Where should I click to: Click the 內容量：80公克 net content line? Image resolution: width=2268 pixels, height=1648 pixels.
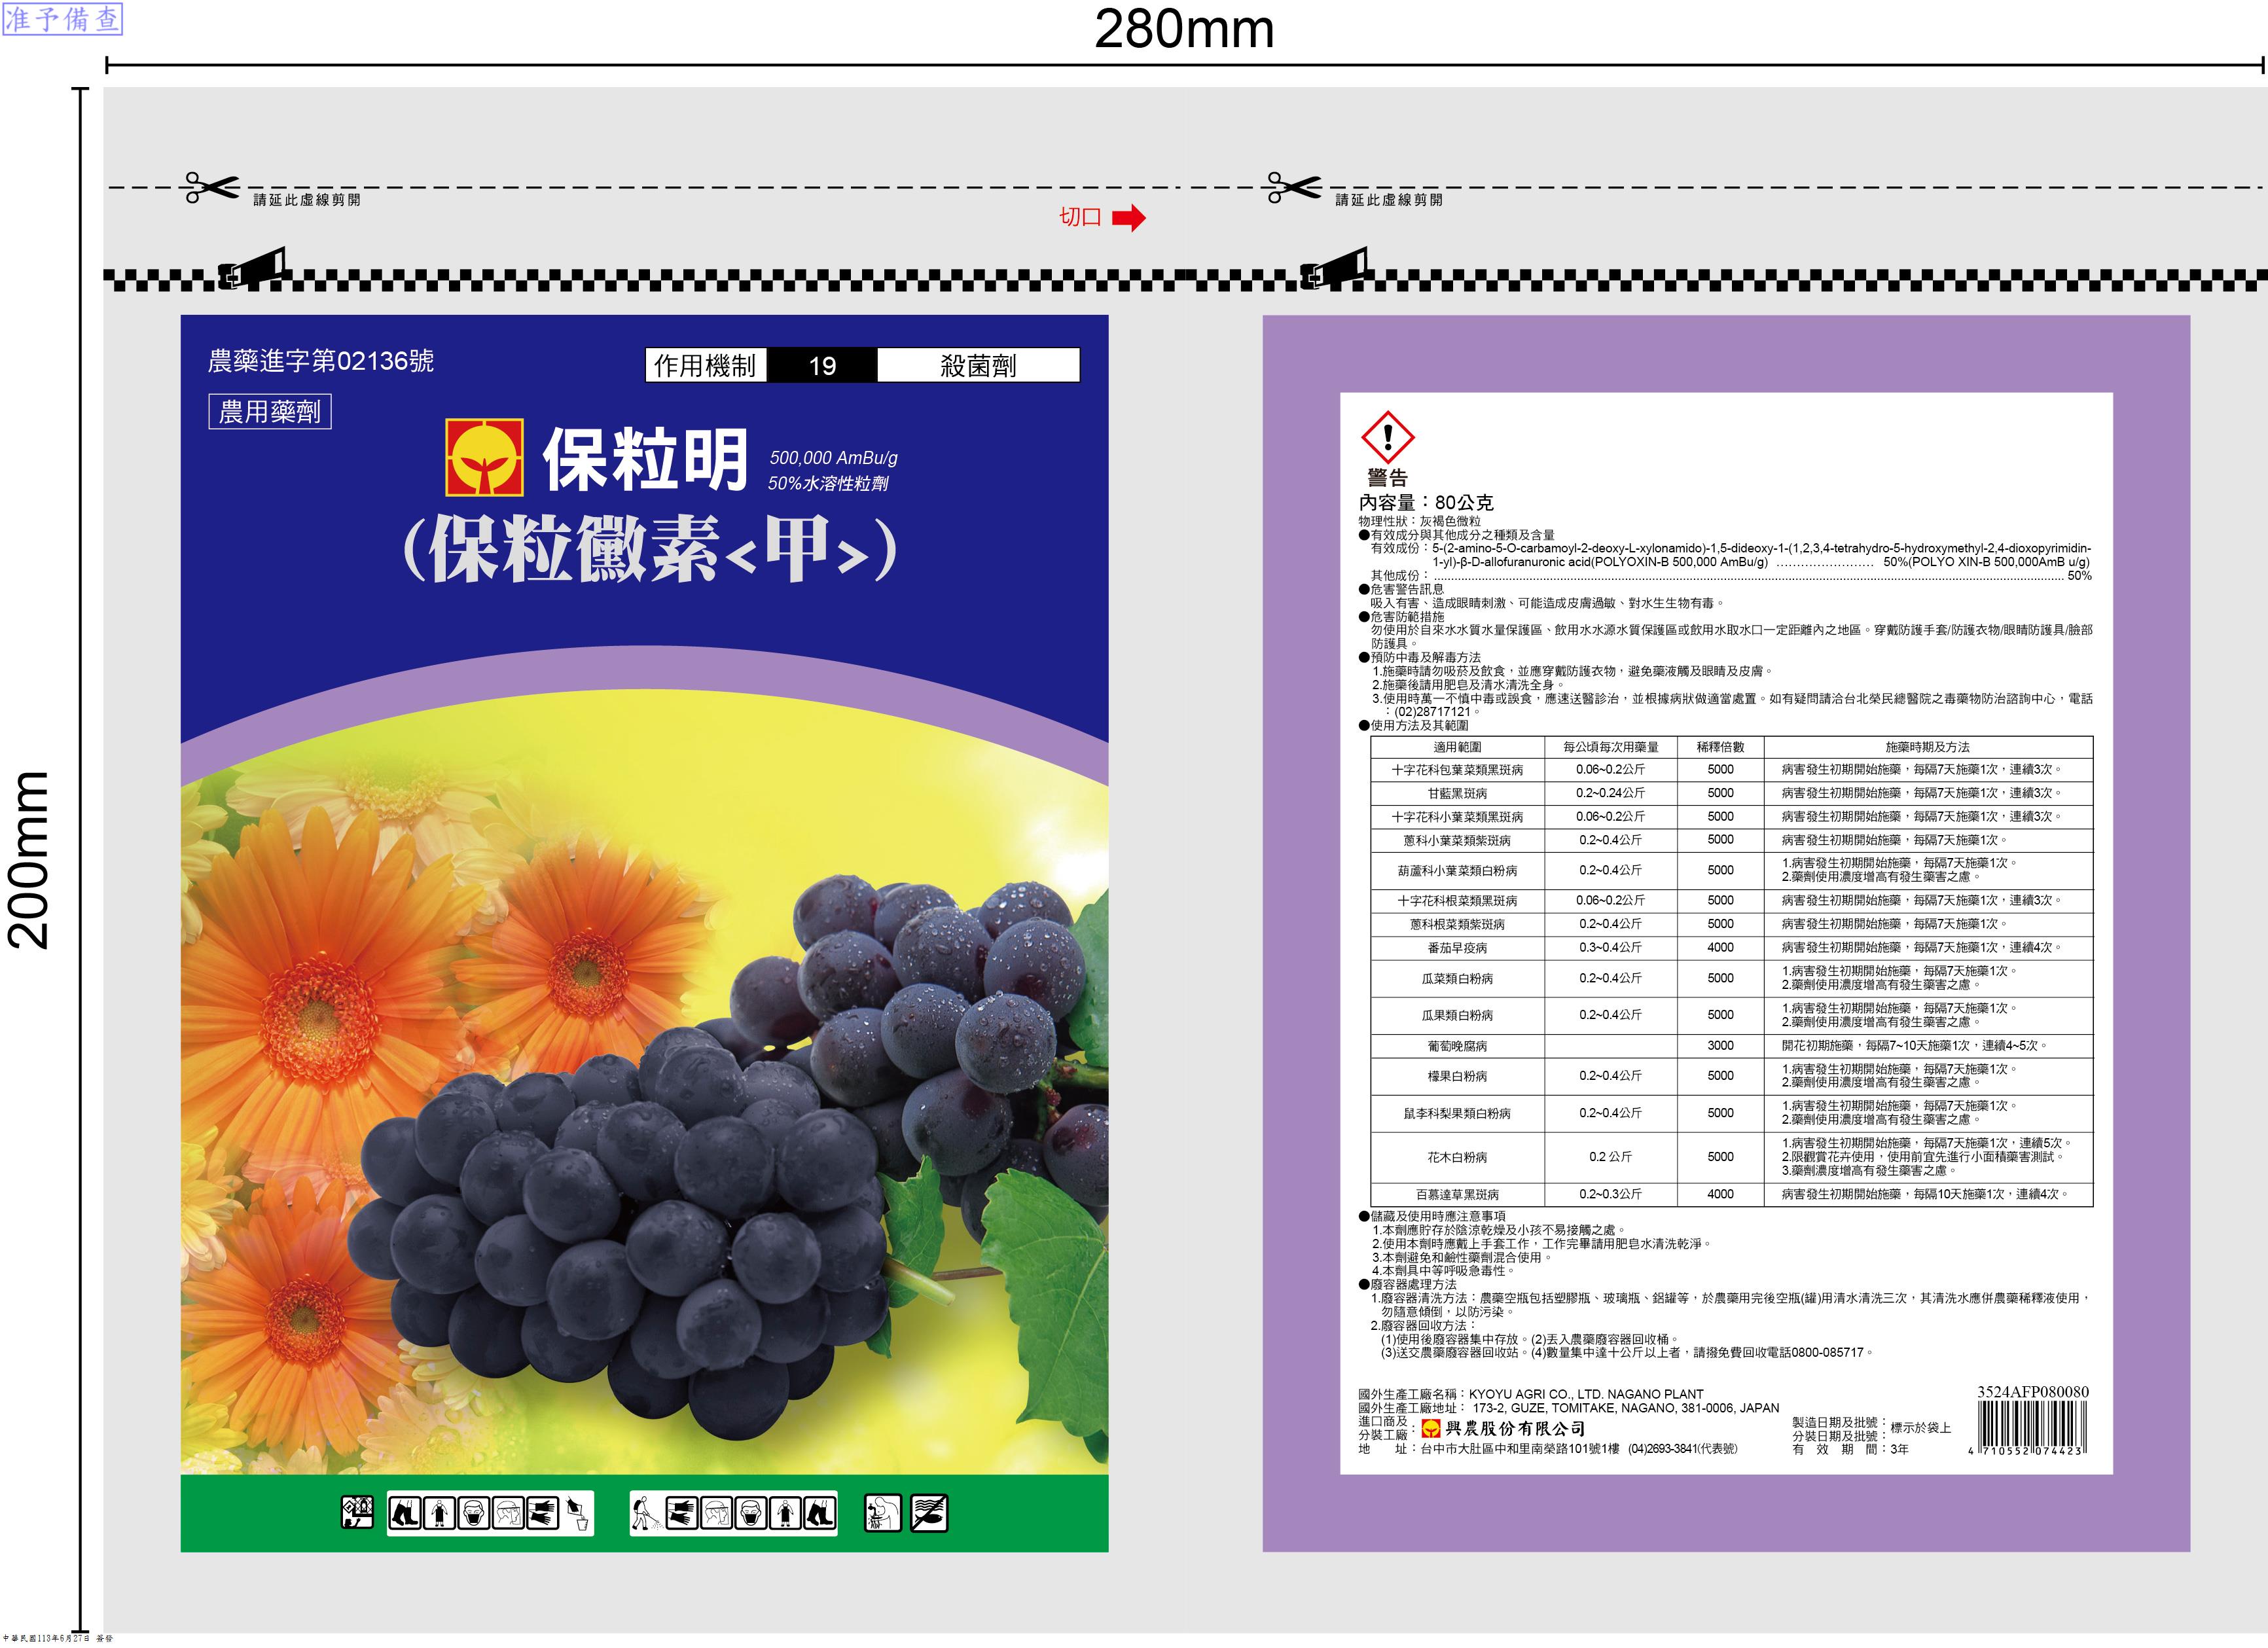tap(1425, 502)
